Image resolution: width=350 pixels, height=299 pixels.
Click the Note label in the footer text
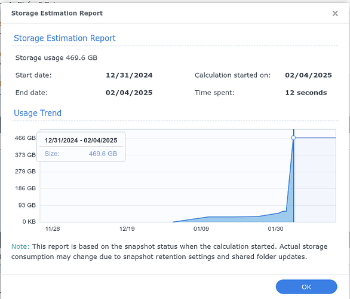tap(20, 246)
